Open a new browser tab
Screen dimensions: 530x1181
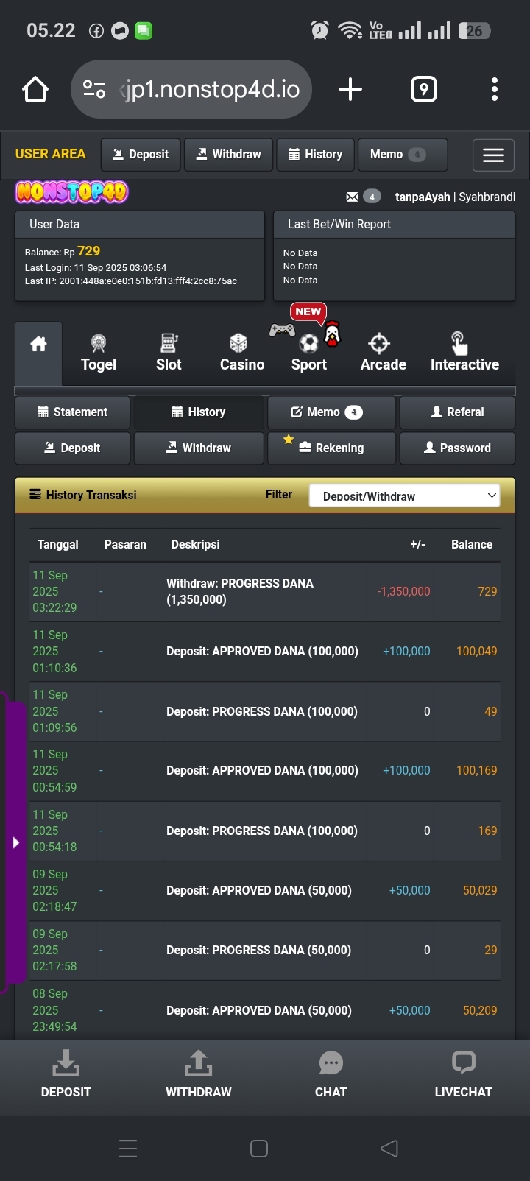point(350,90)
